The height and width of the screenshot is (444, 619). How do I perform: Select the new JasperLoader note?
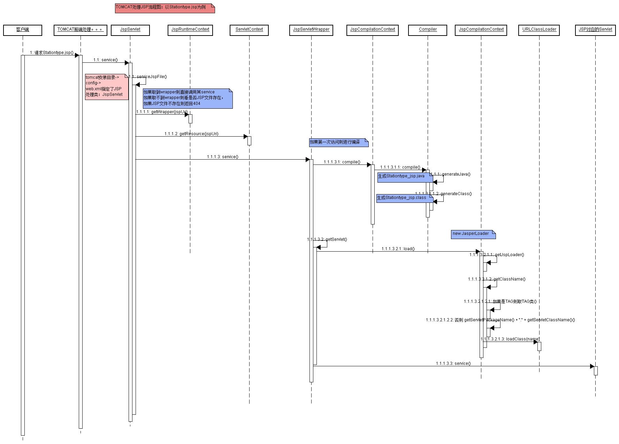tap(473, 234)
